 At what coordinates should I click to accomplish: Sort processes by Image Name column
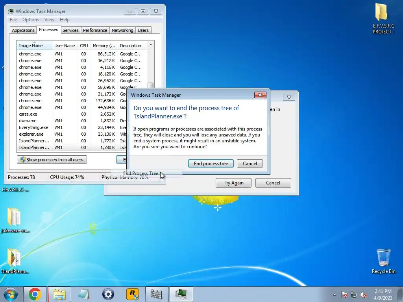pyautogui.click(x=35, y=46)
